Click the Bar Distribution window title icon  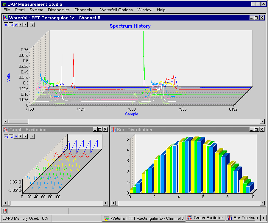[x=113, y=130]
